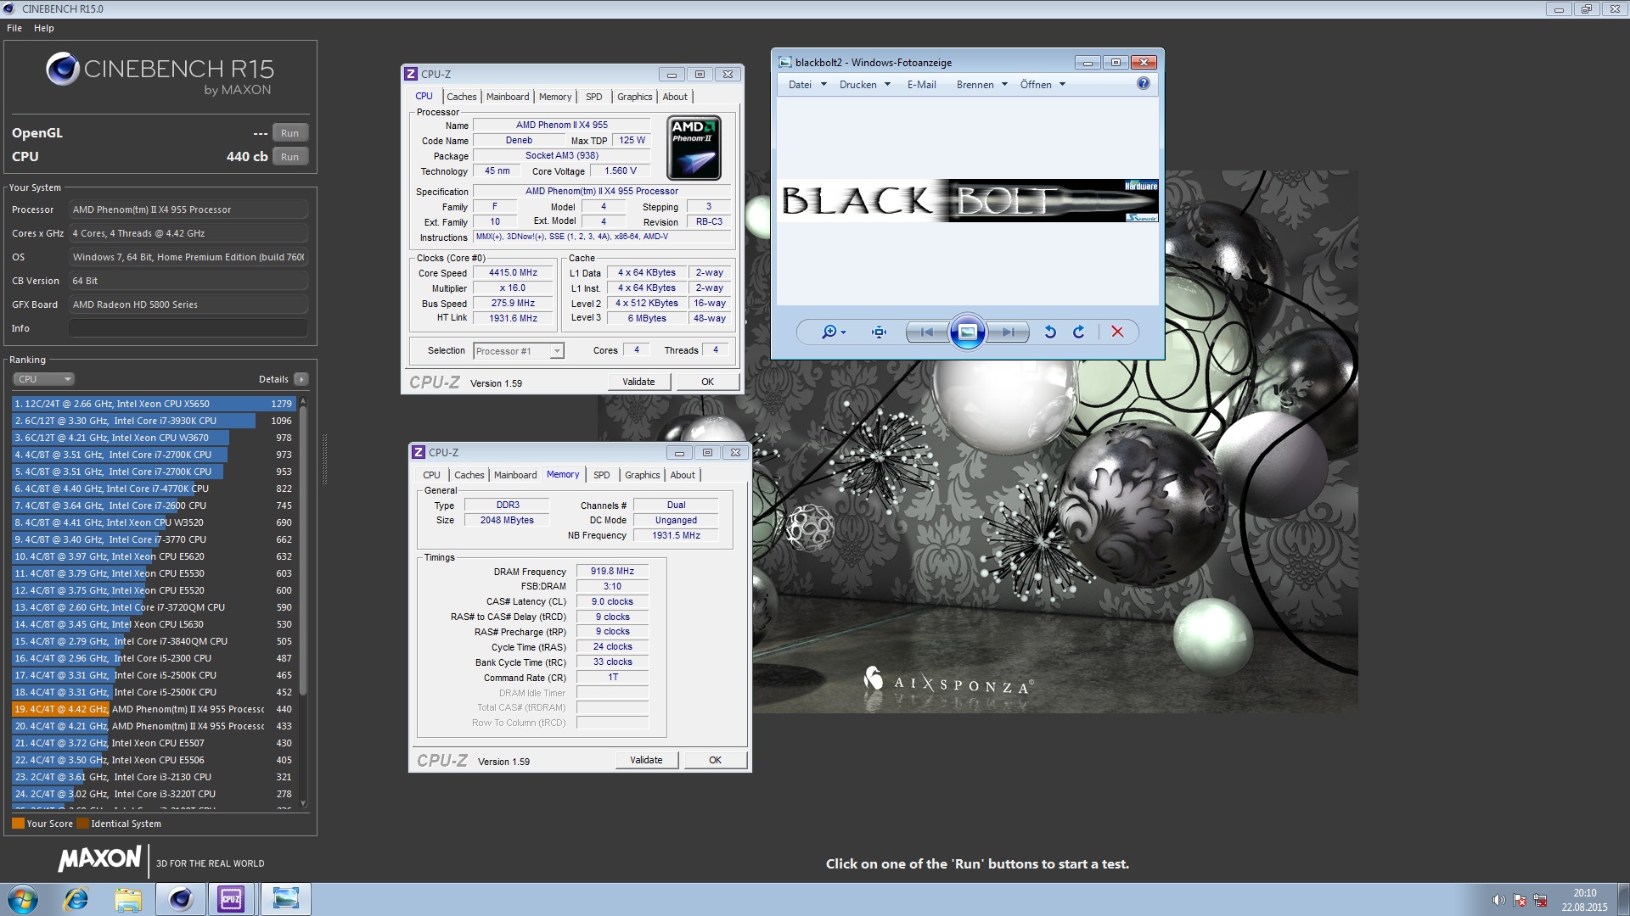Click DRAM Frequency value 919.8 MHz
This screenshot has width=1630, height=916.
(x=613, y=572)
